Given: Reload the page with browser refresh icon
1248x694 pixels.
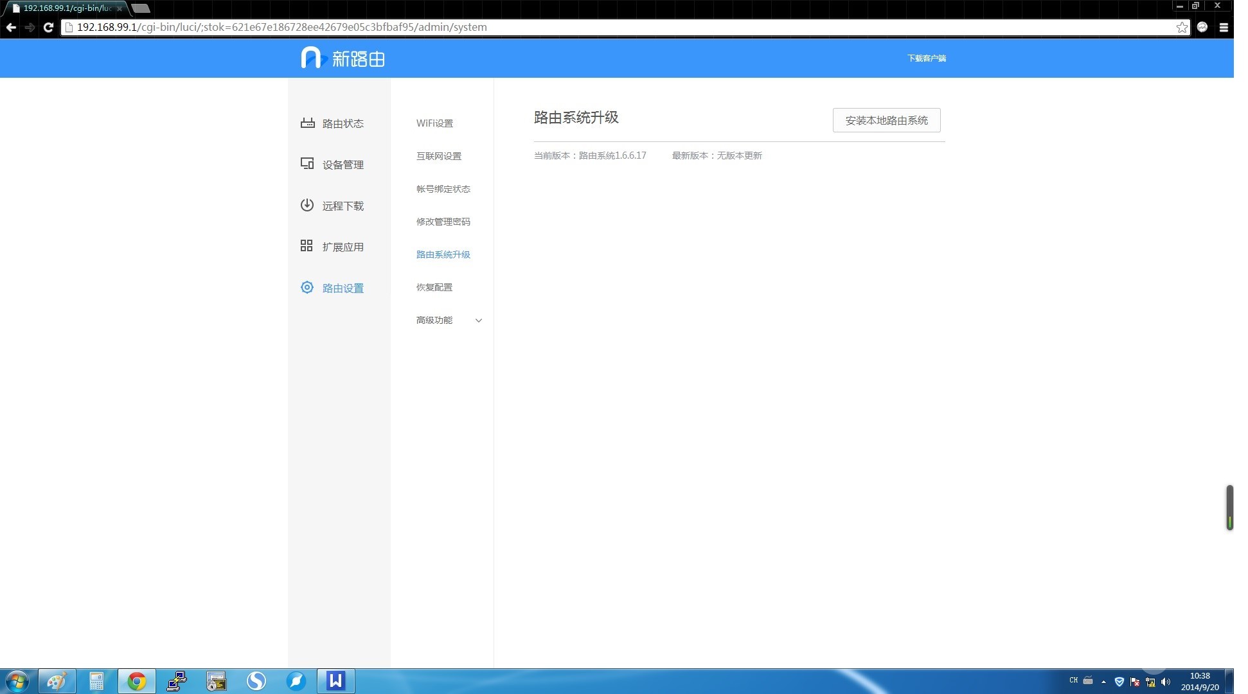Looking at the screenshot, I should pyautogui.click(x=48, y=27).
